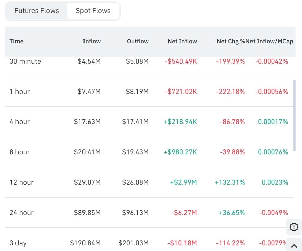The image size is (302, 251).
Task: Select the 24 hour timeframe row
Action: [22, 212]
